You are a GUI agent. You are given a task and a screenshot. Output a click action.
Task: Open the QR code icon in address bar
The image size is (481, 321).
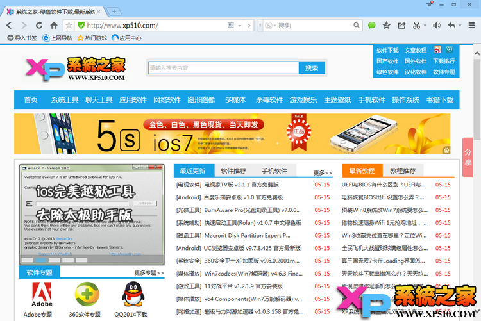tap(231, 25)
